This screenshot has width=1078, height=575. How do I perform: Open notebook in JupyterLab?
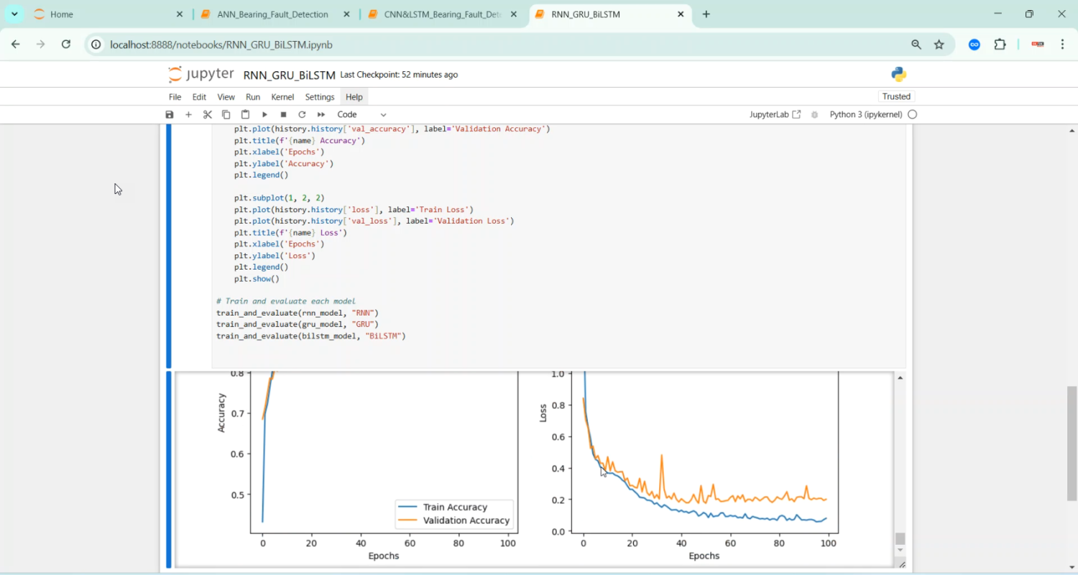coord(775,115)
